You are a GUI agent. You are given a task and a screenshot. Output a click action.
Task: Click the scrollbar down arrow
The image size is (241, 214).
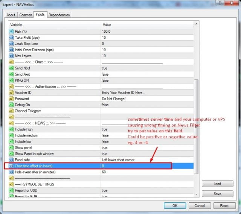pos(196,194)
